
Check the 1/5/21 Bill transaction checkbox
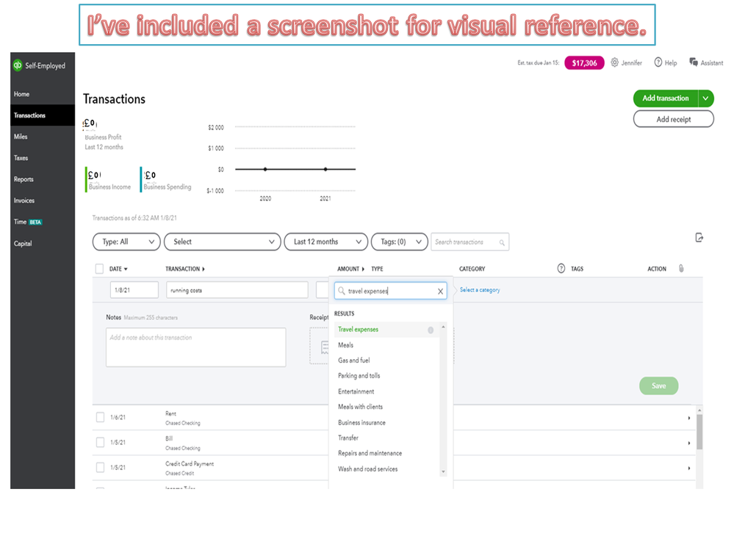pos(100,443)
